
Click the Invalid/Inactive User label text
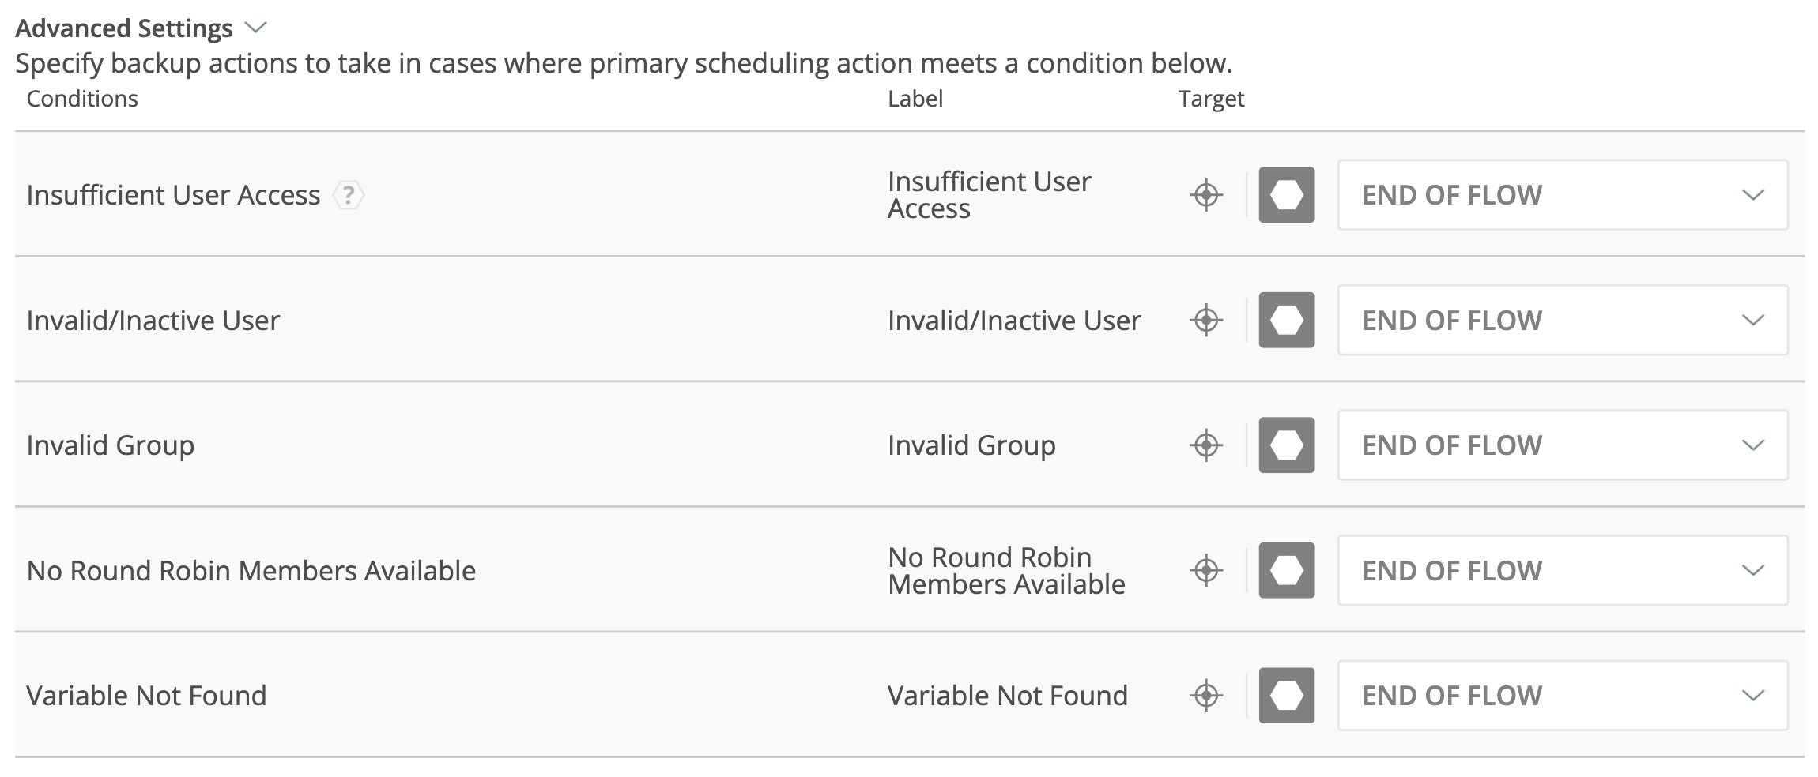(x=1014, y=321)
